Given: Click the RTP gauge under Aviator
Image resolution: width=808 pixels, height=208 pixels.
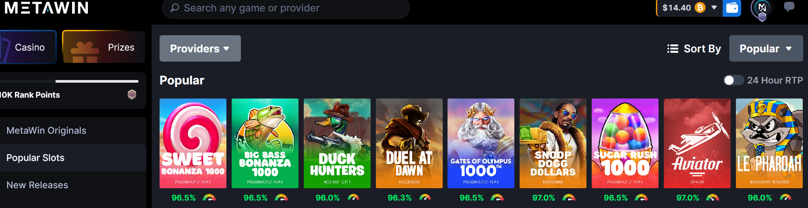Looking at the screenshot, I should pos(713,197).
